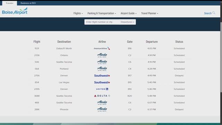Image resolution: width=222 pixels, height=125 pixels.
Task: Click the Alaska Airlines logo for flight 564
Action: pyautogui.click(x=102, y=69)
